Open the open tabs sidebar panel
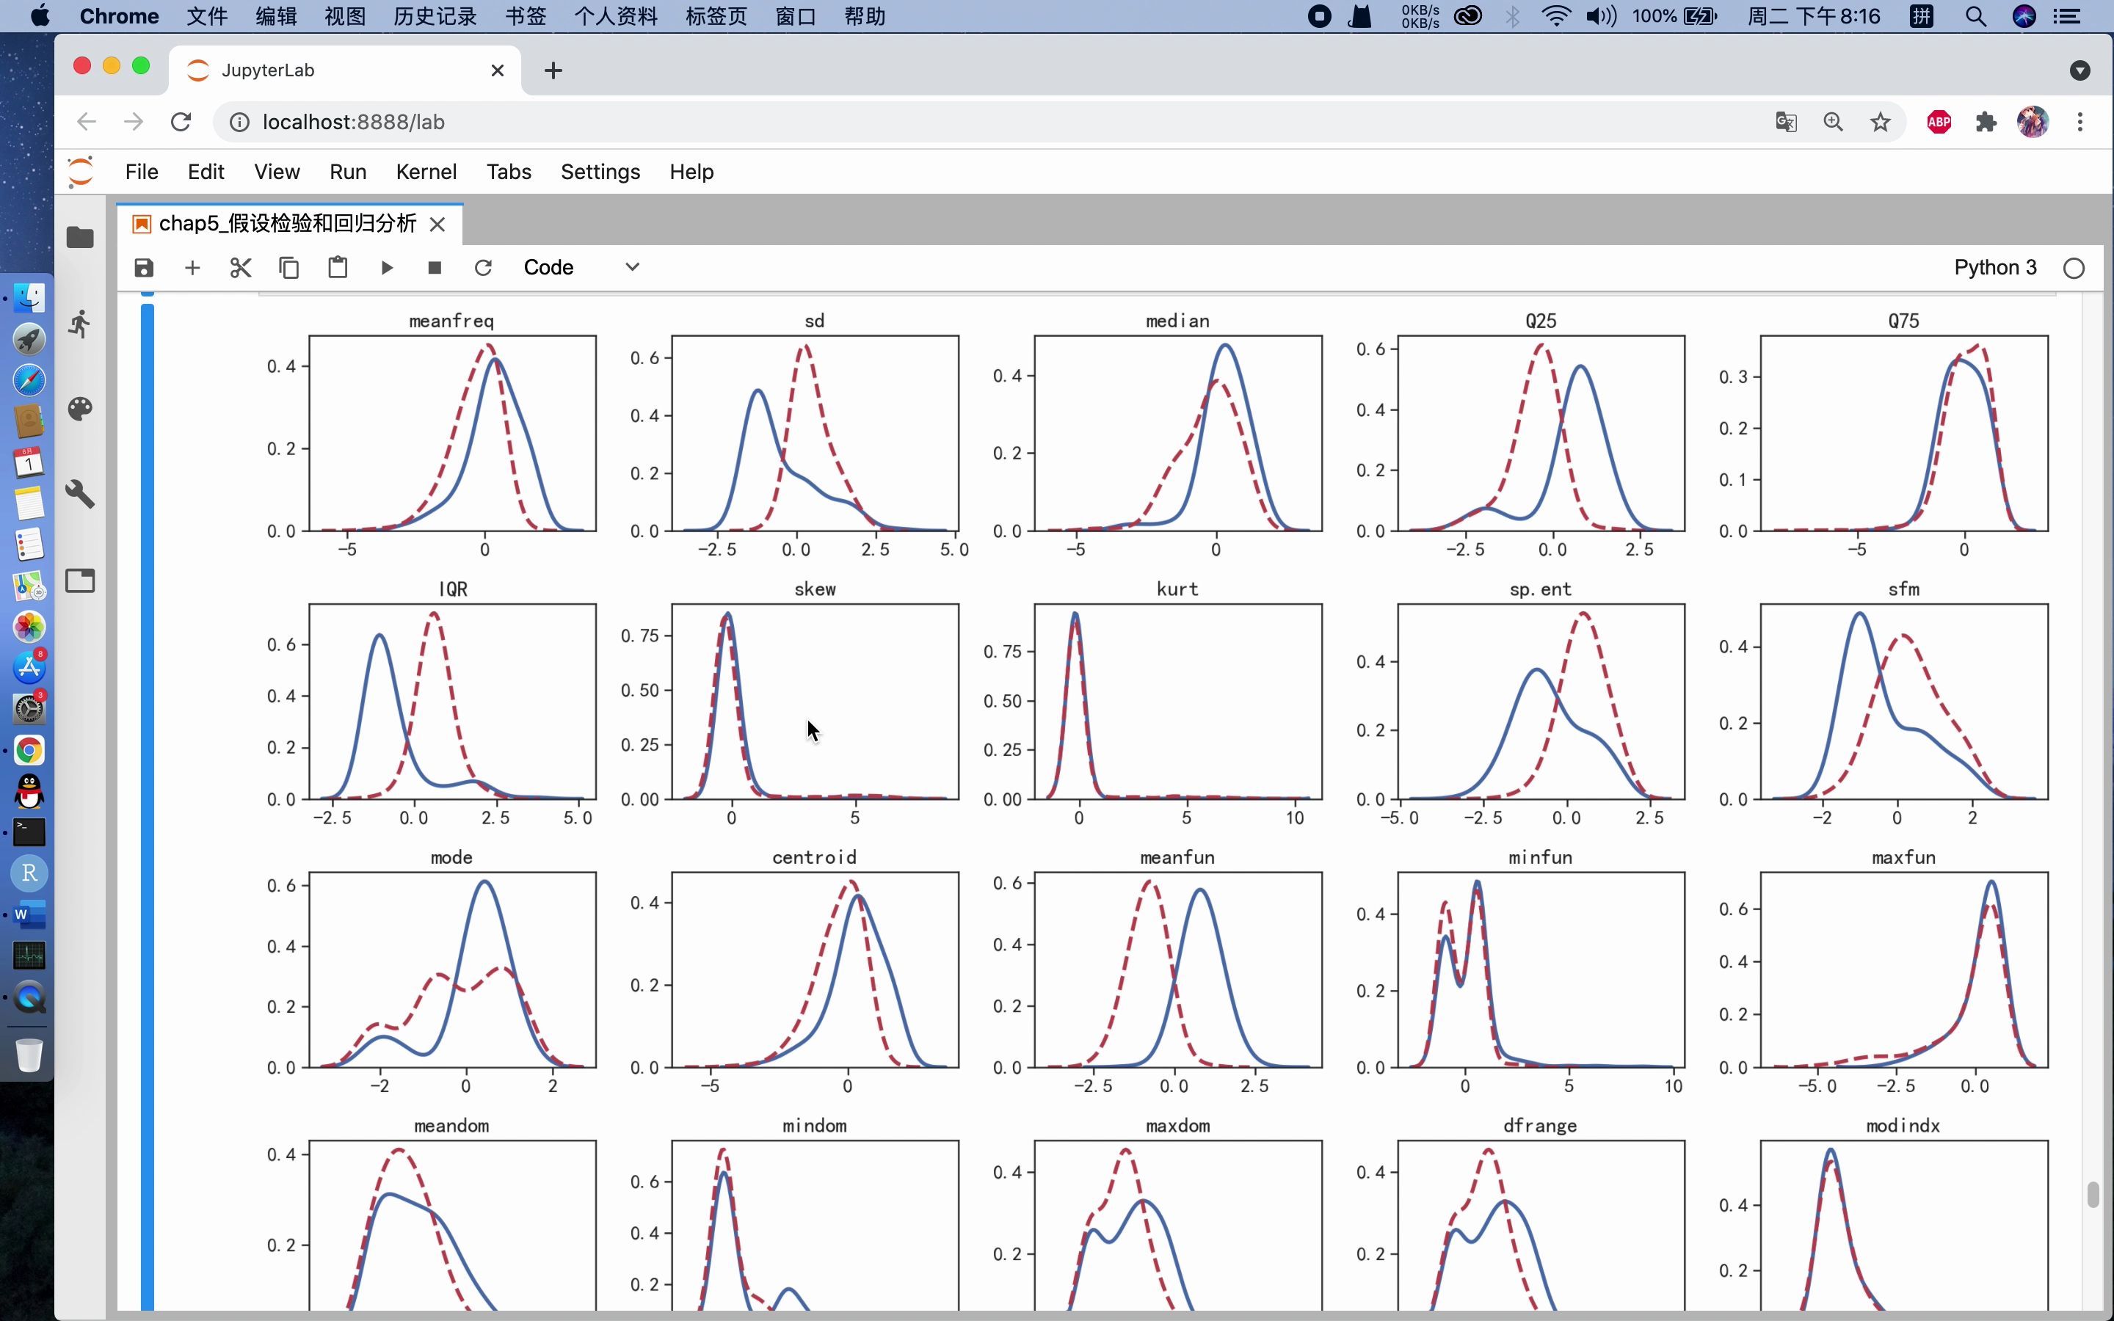2114x1321 pixels. tap(80, 581)
